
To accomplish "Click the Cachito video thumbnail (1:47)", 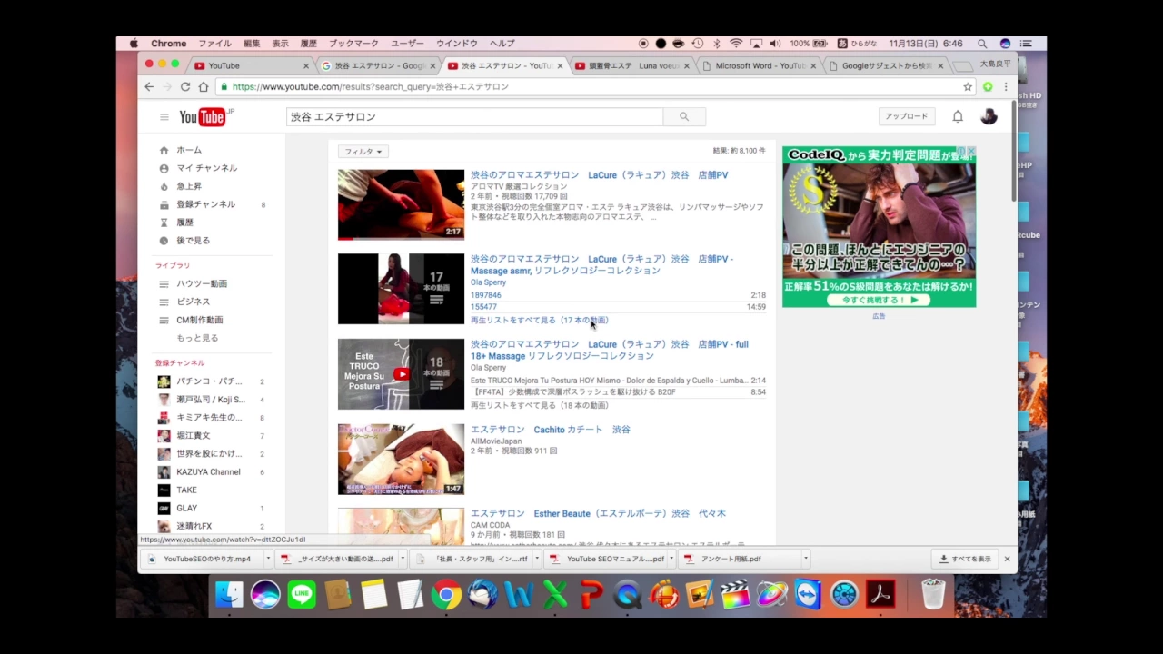I will pos(401,459).
